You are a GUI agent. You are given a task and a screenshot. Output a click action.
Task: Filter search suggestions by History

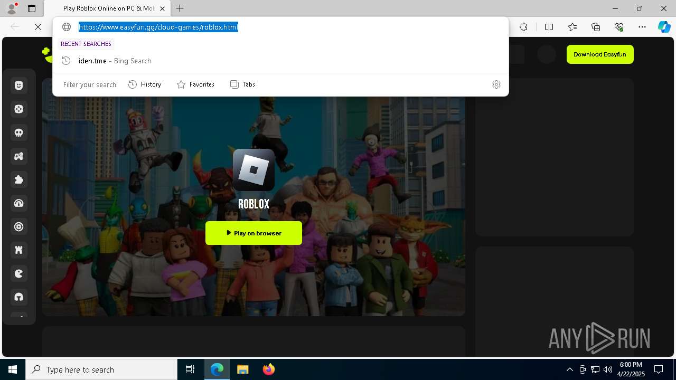click(145, 84)
